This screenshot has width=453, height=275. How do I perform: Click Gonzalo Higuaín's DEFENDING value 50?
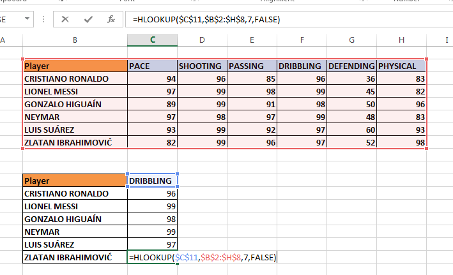[351, 104]
